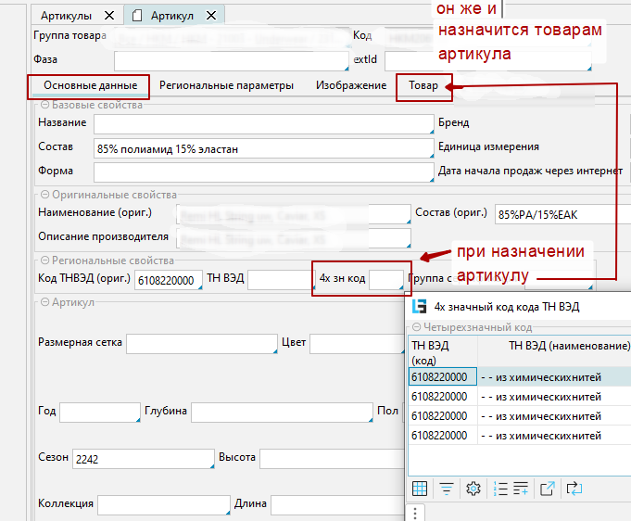
Task: Click the numbered list icon
Action: 500,489
